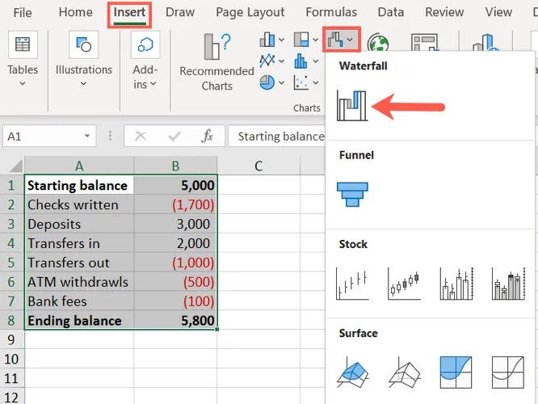Click the Insert Function fx button

[208, 137]
